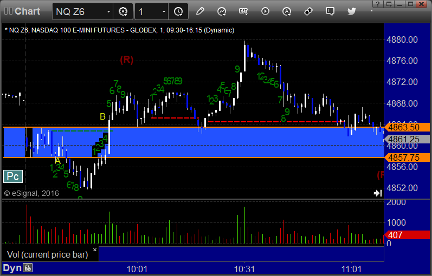Open the symbol settings gear menu
Screen dimensions: 432x276
[123, 11]
